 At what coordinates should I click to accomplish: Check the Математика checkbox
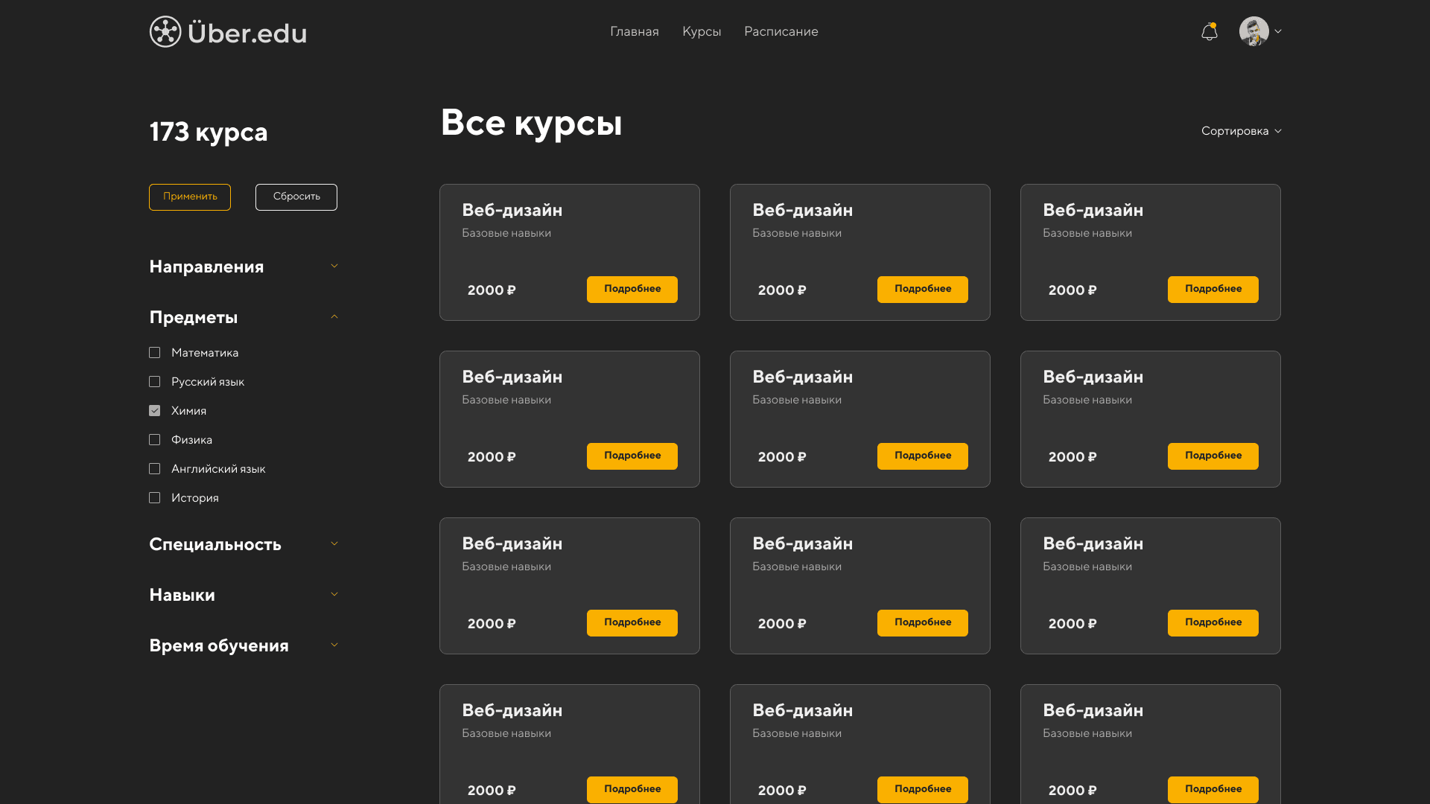[x=155, y=353]
